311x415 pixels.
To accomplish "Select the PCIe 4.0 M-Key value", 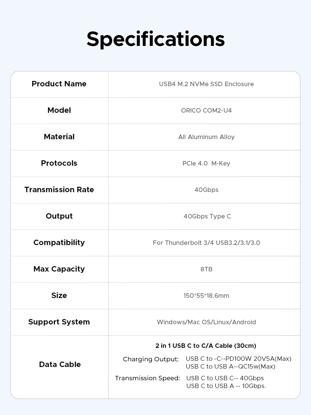I will pyautogui.click(x=206, y=163).
